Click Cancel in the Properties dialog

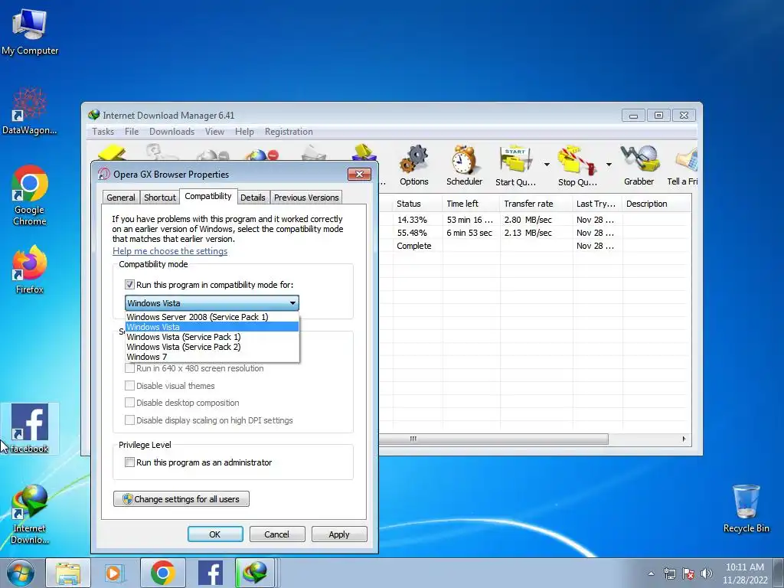point(276,534)
